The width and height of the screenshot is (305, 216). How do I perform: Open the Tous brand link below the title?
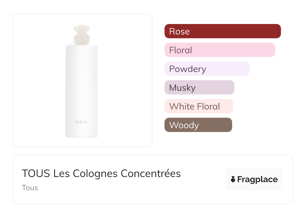pos(30,188)
